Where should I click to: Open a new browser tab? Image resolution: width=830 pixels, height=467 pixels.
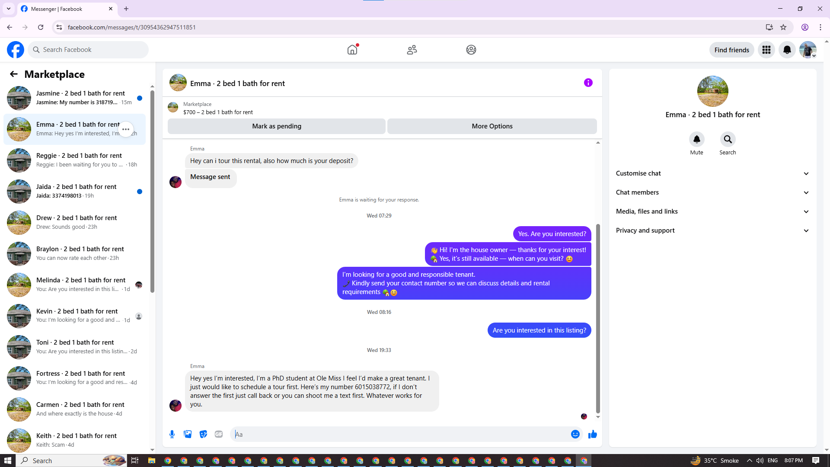(x=126, y=9)
